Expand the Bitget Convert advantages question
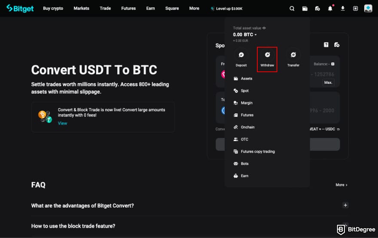The height and width of the screenshot is (238, 378). [x=345, y=205]
